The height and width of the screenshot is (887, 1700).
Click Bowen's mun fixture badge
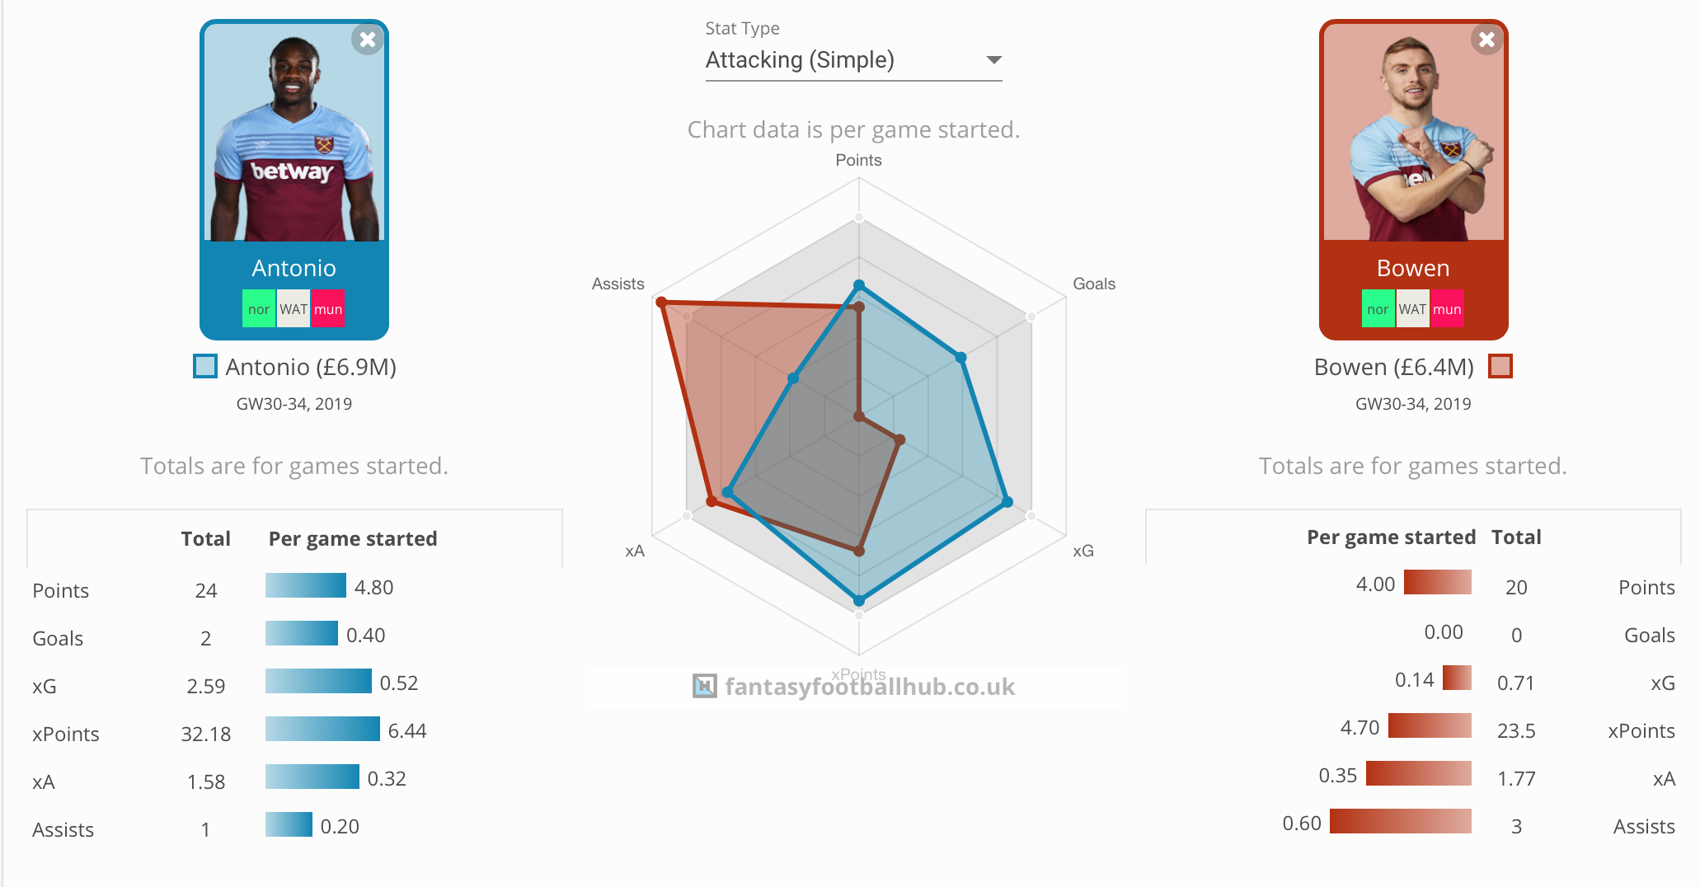click(1447, 309)
